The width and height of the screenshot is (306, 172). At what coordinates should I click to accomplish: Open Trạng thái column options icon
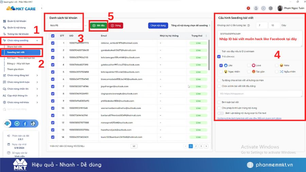tap(206, 36)
